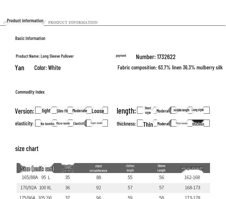Click the PRODUCT INFORMATION header text
Screen dimensions: 226x199
point(73,23)
